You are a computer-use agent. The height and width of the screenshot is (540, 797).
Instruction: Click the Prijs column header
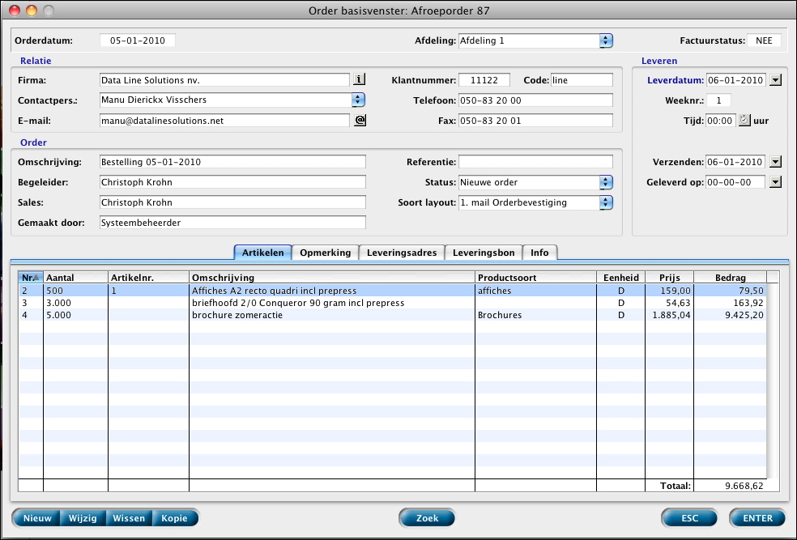pyautogui.click(x=669, y=278)
